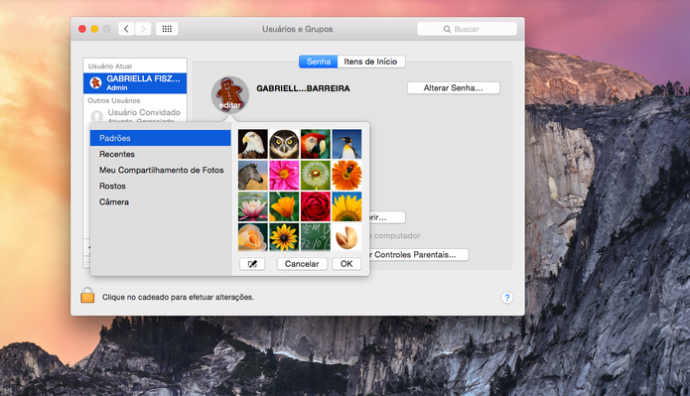The height and width of the screenshot is (396, 690).
Task: Select Padrões picture source
Action: click(x=160, y=138)
